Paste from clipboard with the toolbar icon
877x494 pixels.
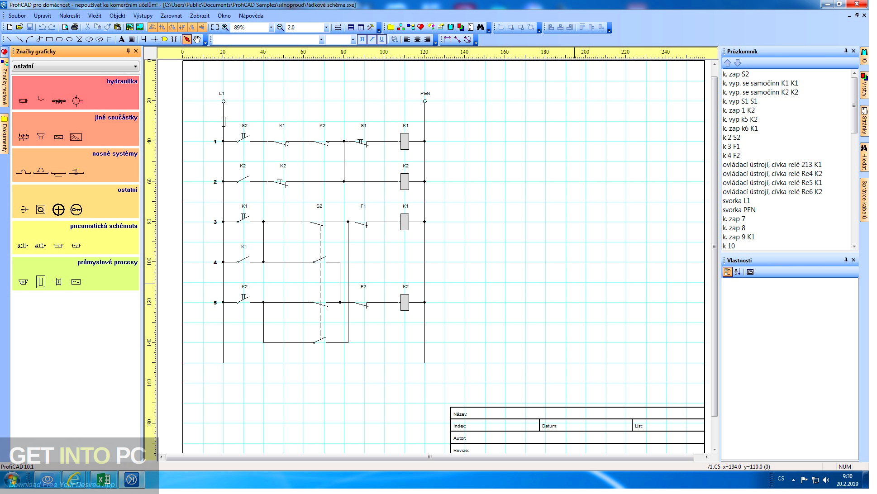pos(118,27)
